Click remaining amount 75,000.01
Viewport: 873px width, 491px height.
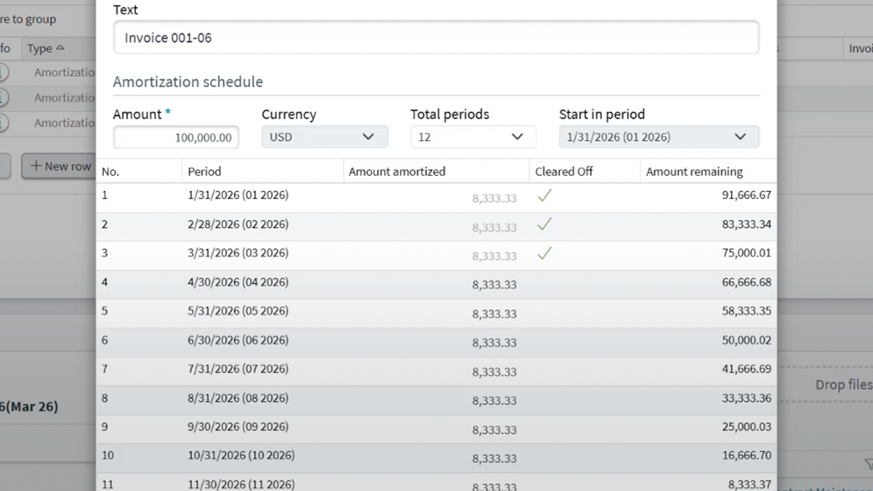tap(747, 253)
